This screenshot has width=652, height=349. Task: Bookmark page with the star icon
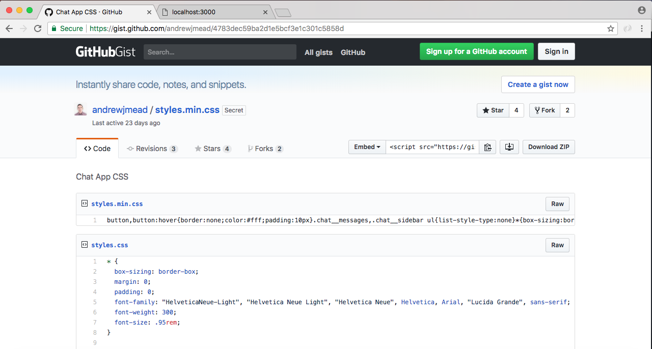click(x=611, y=28)
